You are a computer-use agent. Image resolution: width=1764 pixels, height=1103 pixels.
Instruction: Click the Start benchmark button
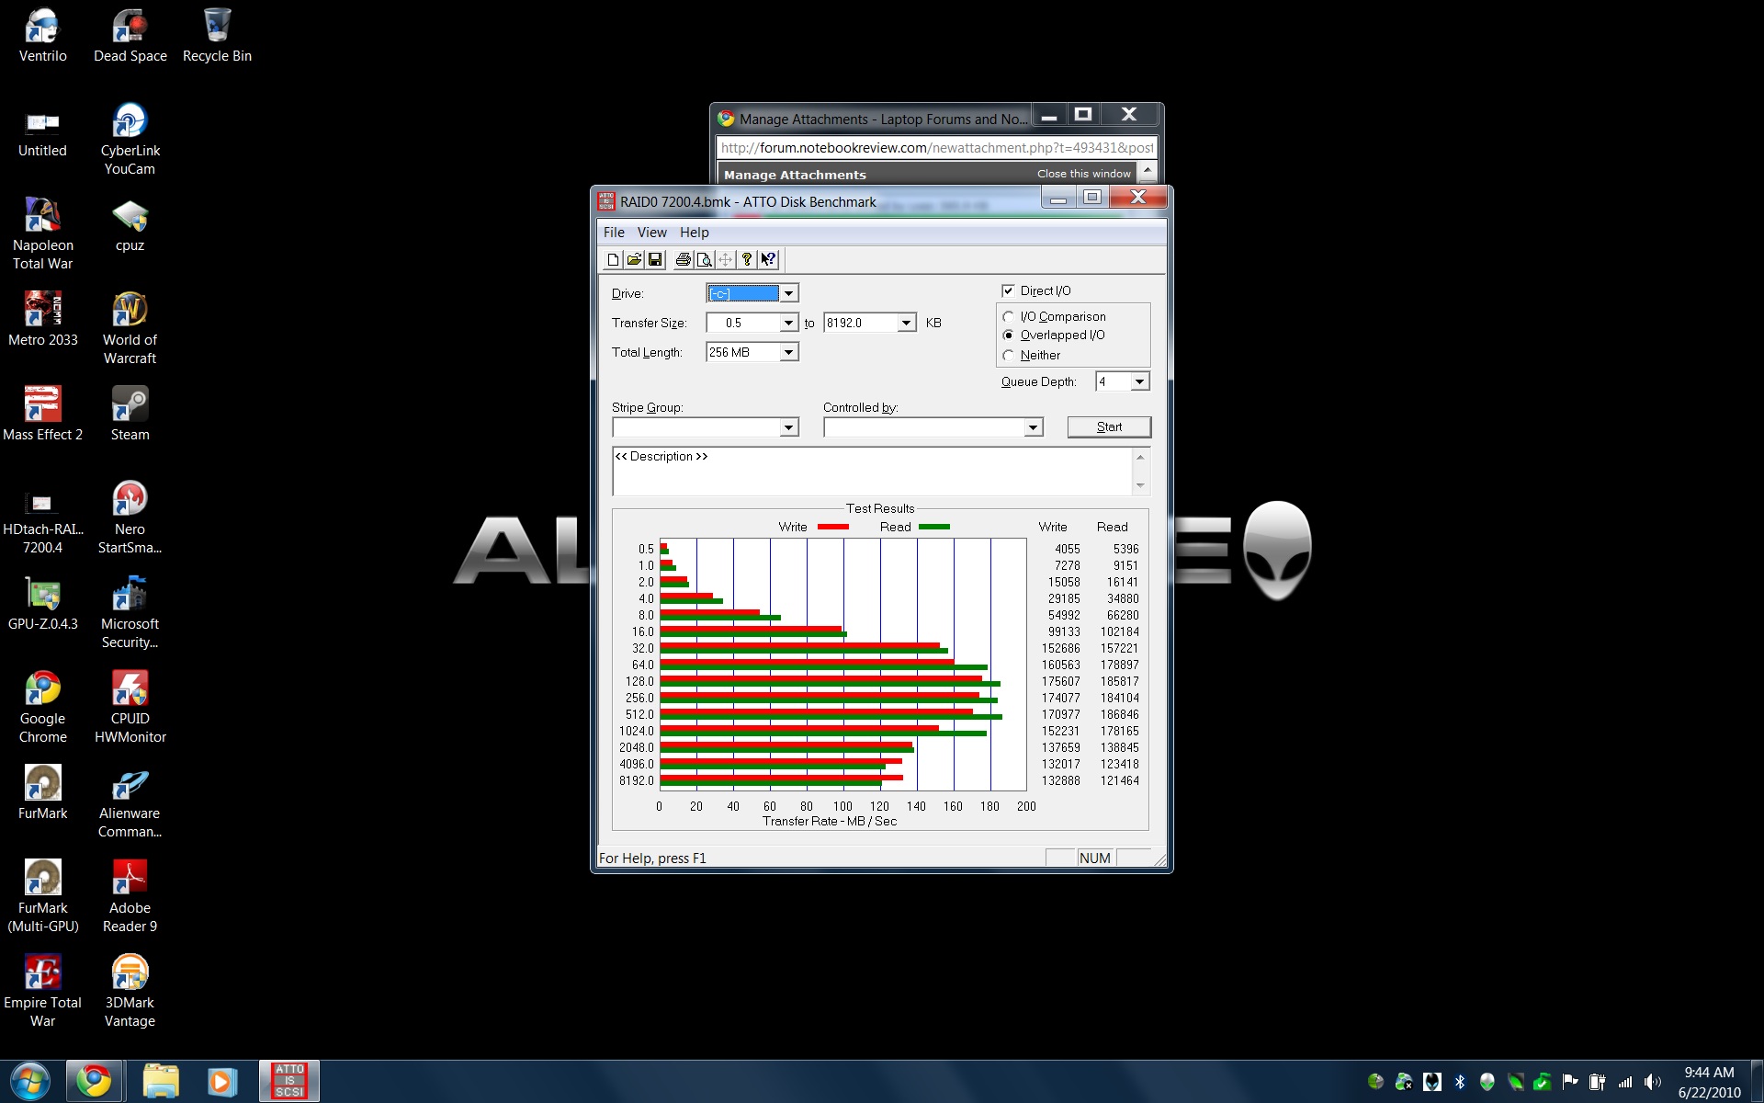click(x=1109, y=426)
